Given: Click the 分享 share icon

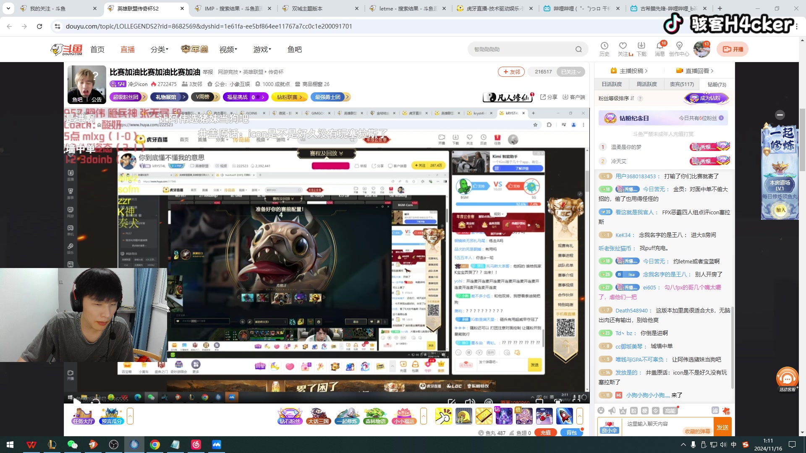Looking at the screenshot, I should pyautogui.click(x=549, y=97).
